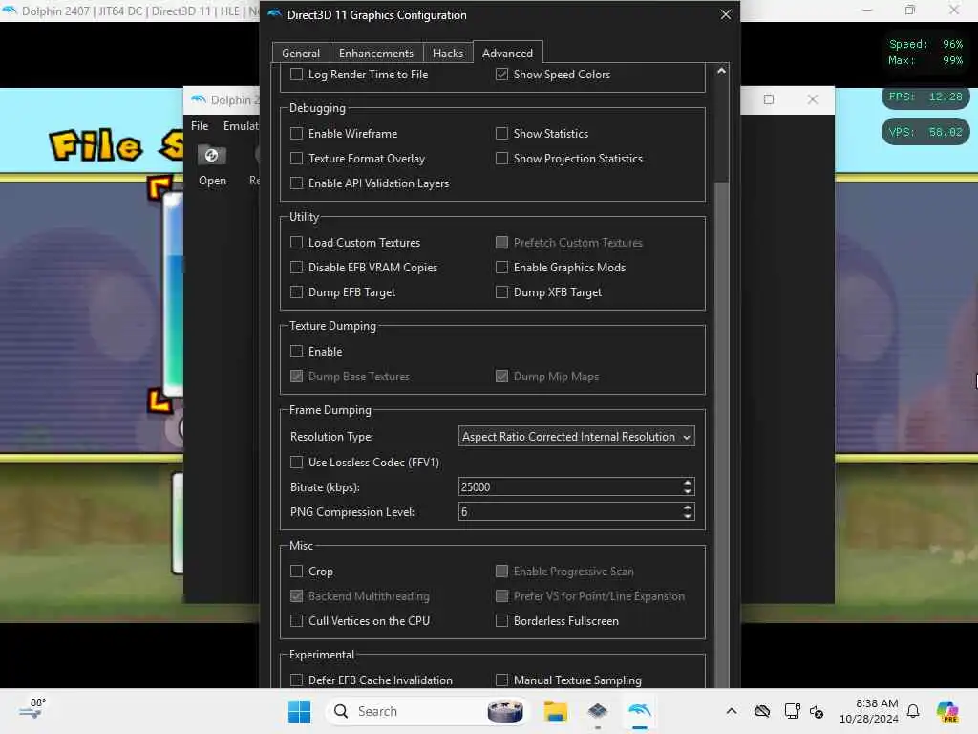Click the cloud sync tray icon
978x734 pixels.
[x=762, y=711]
